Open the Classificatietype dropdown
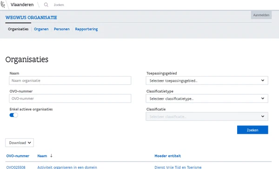 click(x=207, y=98)
